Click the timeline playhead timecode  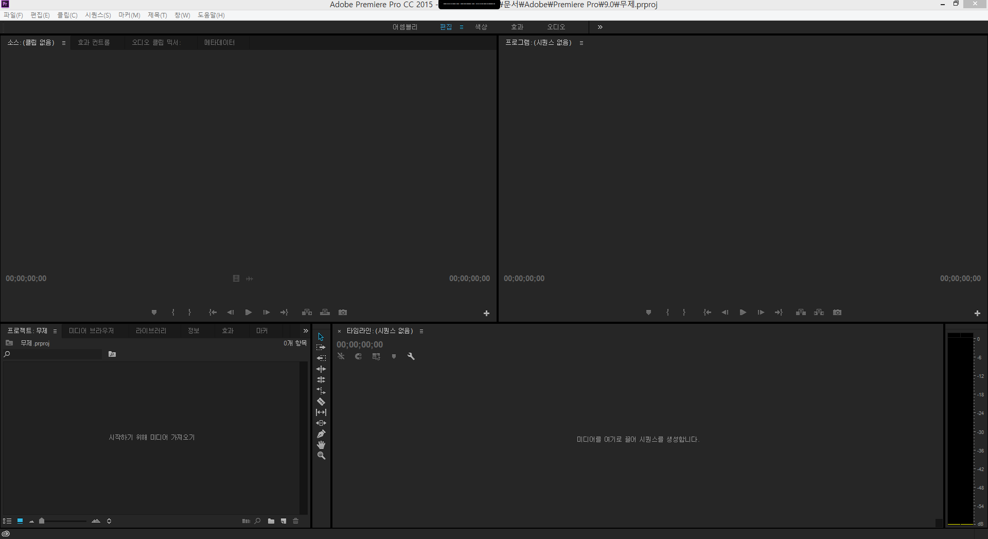click(360, 344)
